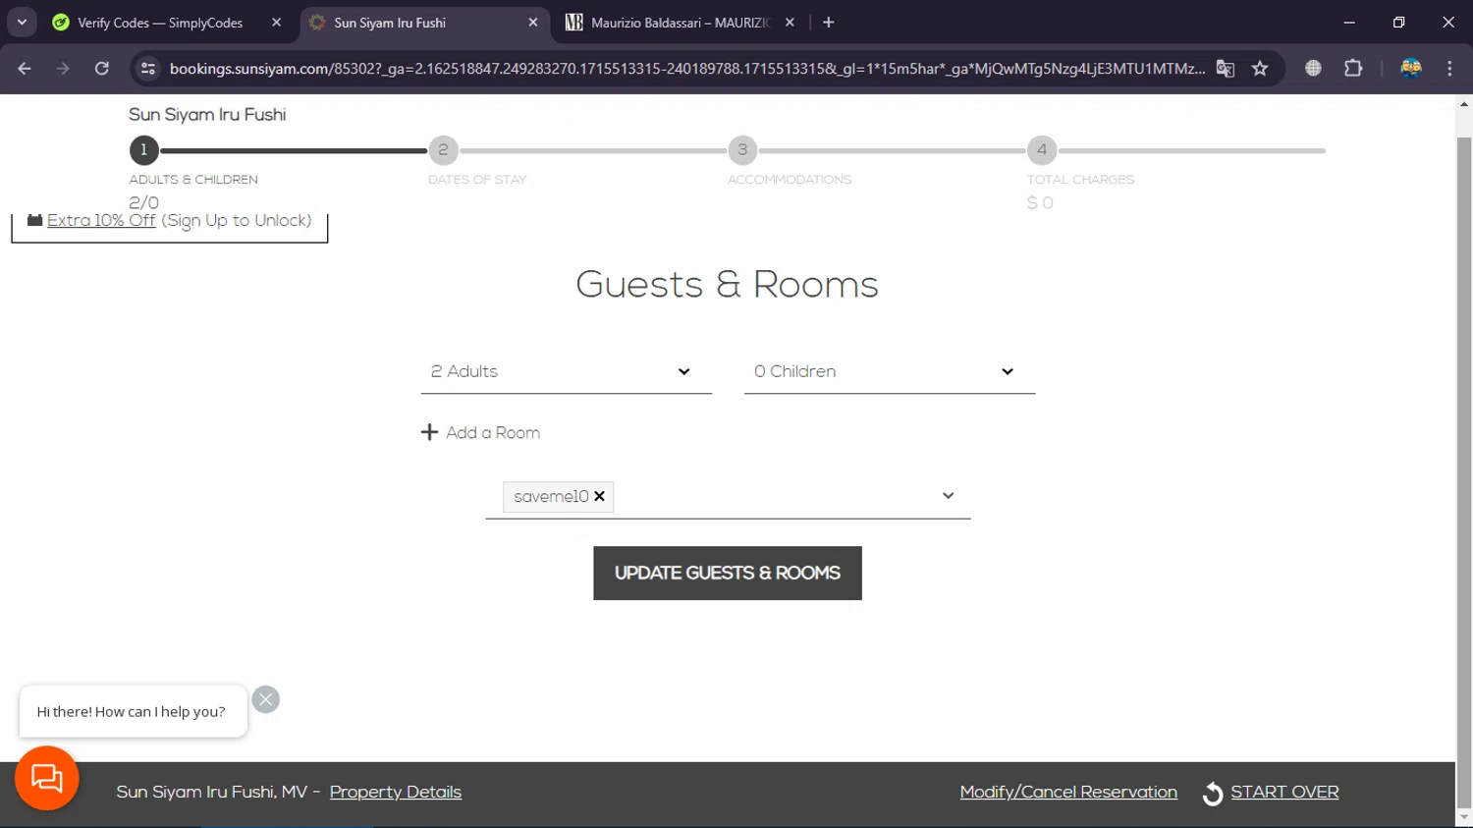Screen dimensions: 1473x828
Task: Bookmark this page with the star icon
Action: tap(1260, 69)
